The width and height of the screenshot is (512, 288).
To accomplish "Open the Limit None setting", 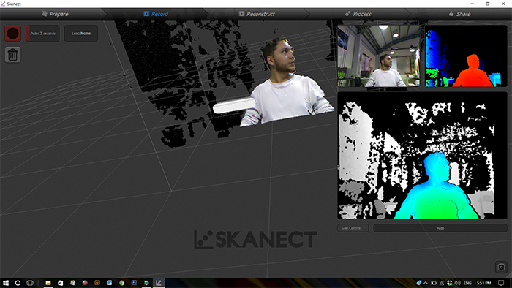I will (81, 34).
